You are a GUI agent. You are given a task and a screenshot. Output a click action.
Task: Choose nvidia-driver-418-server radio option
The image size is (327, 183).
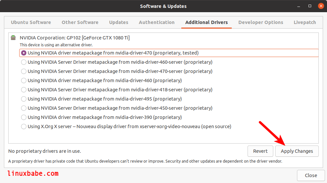pos(24,90)
